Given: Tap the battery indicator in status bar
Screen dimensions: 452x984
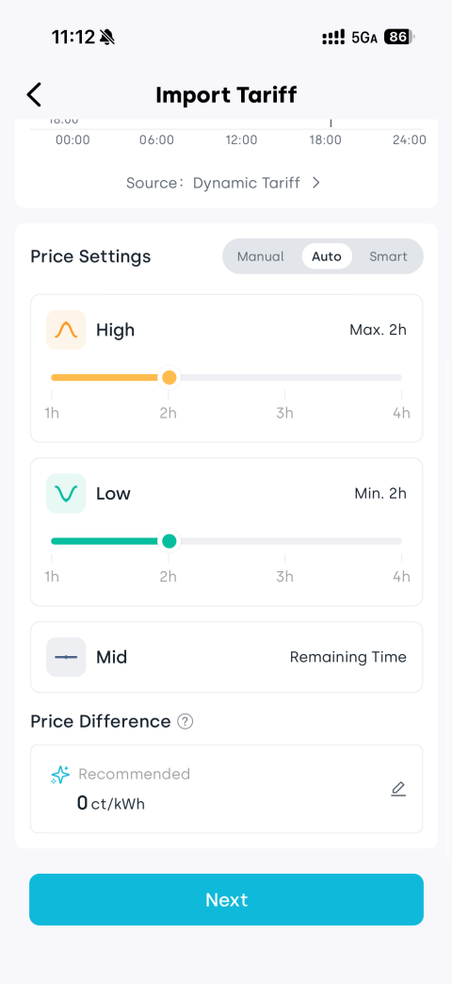Looking at the screenshot, I should pyautogui.click(x=399, y=37).
